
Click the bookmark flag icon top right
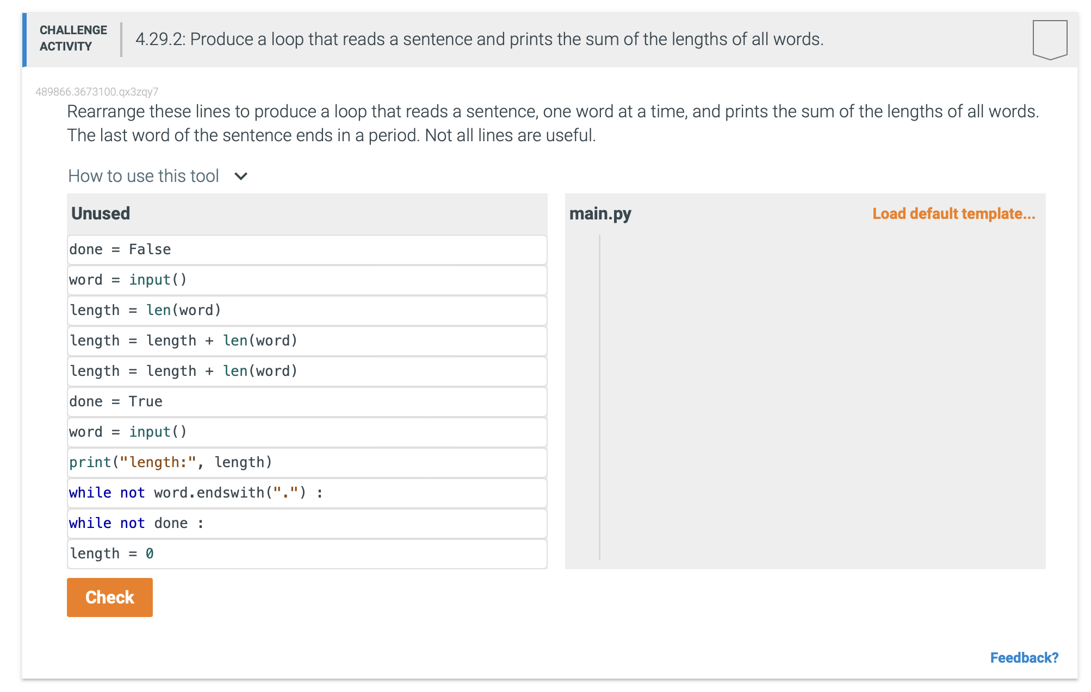1051,40
